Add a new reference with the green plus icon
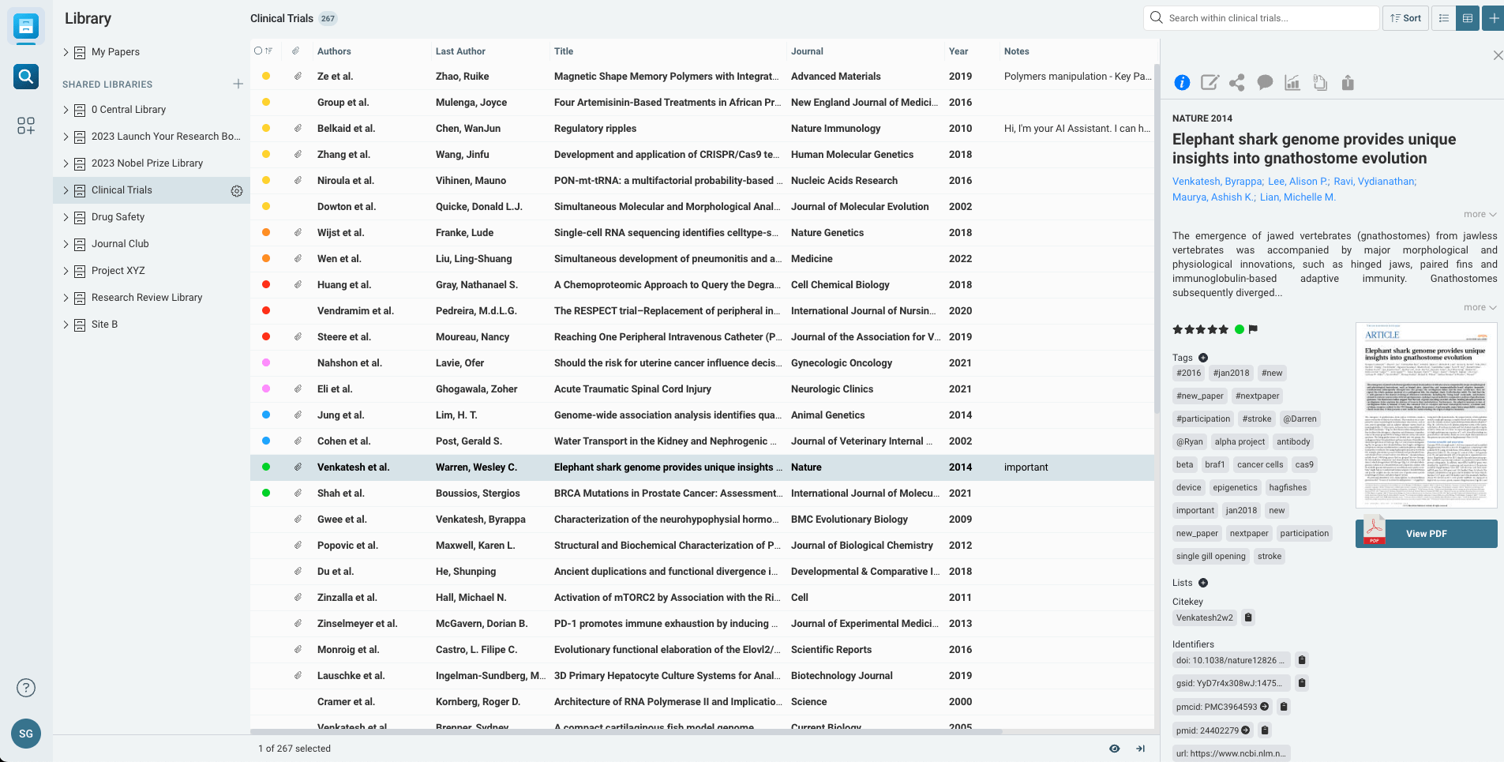1504x762 pixels. pos(1492,17)
